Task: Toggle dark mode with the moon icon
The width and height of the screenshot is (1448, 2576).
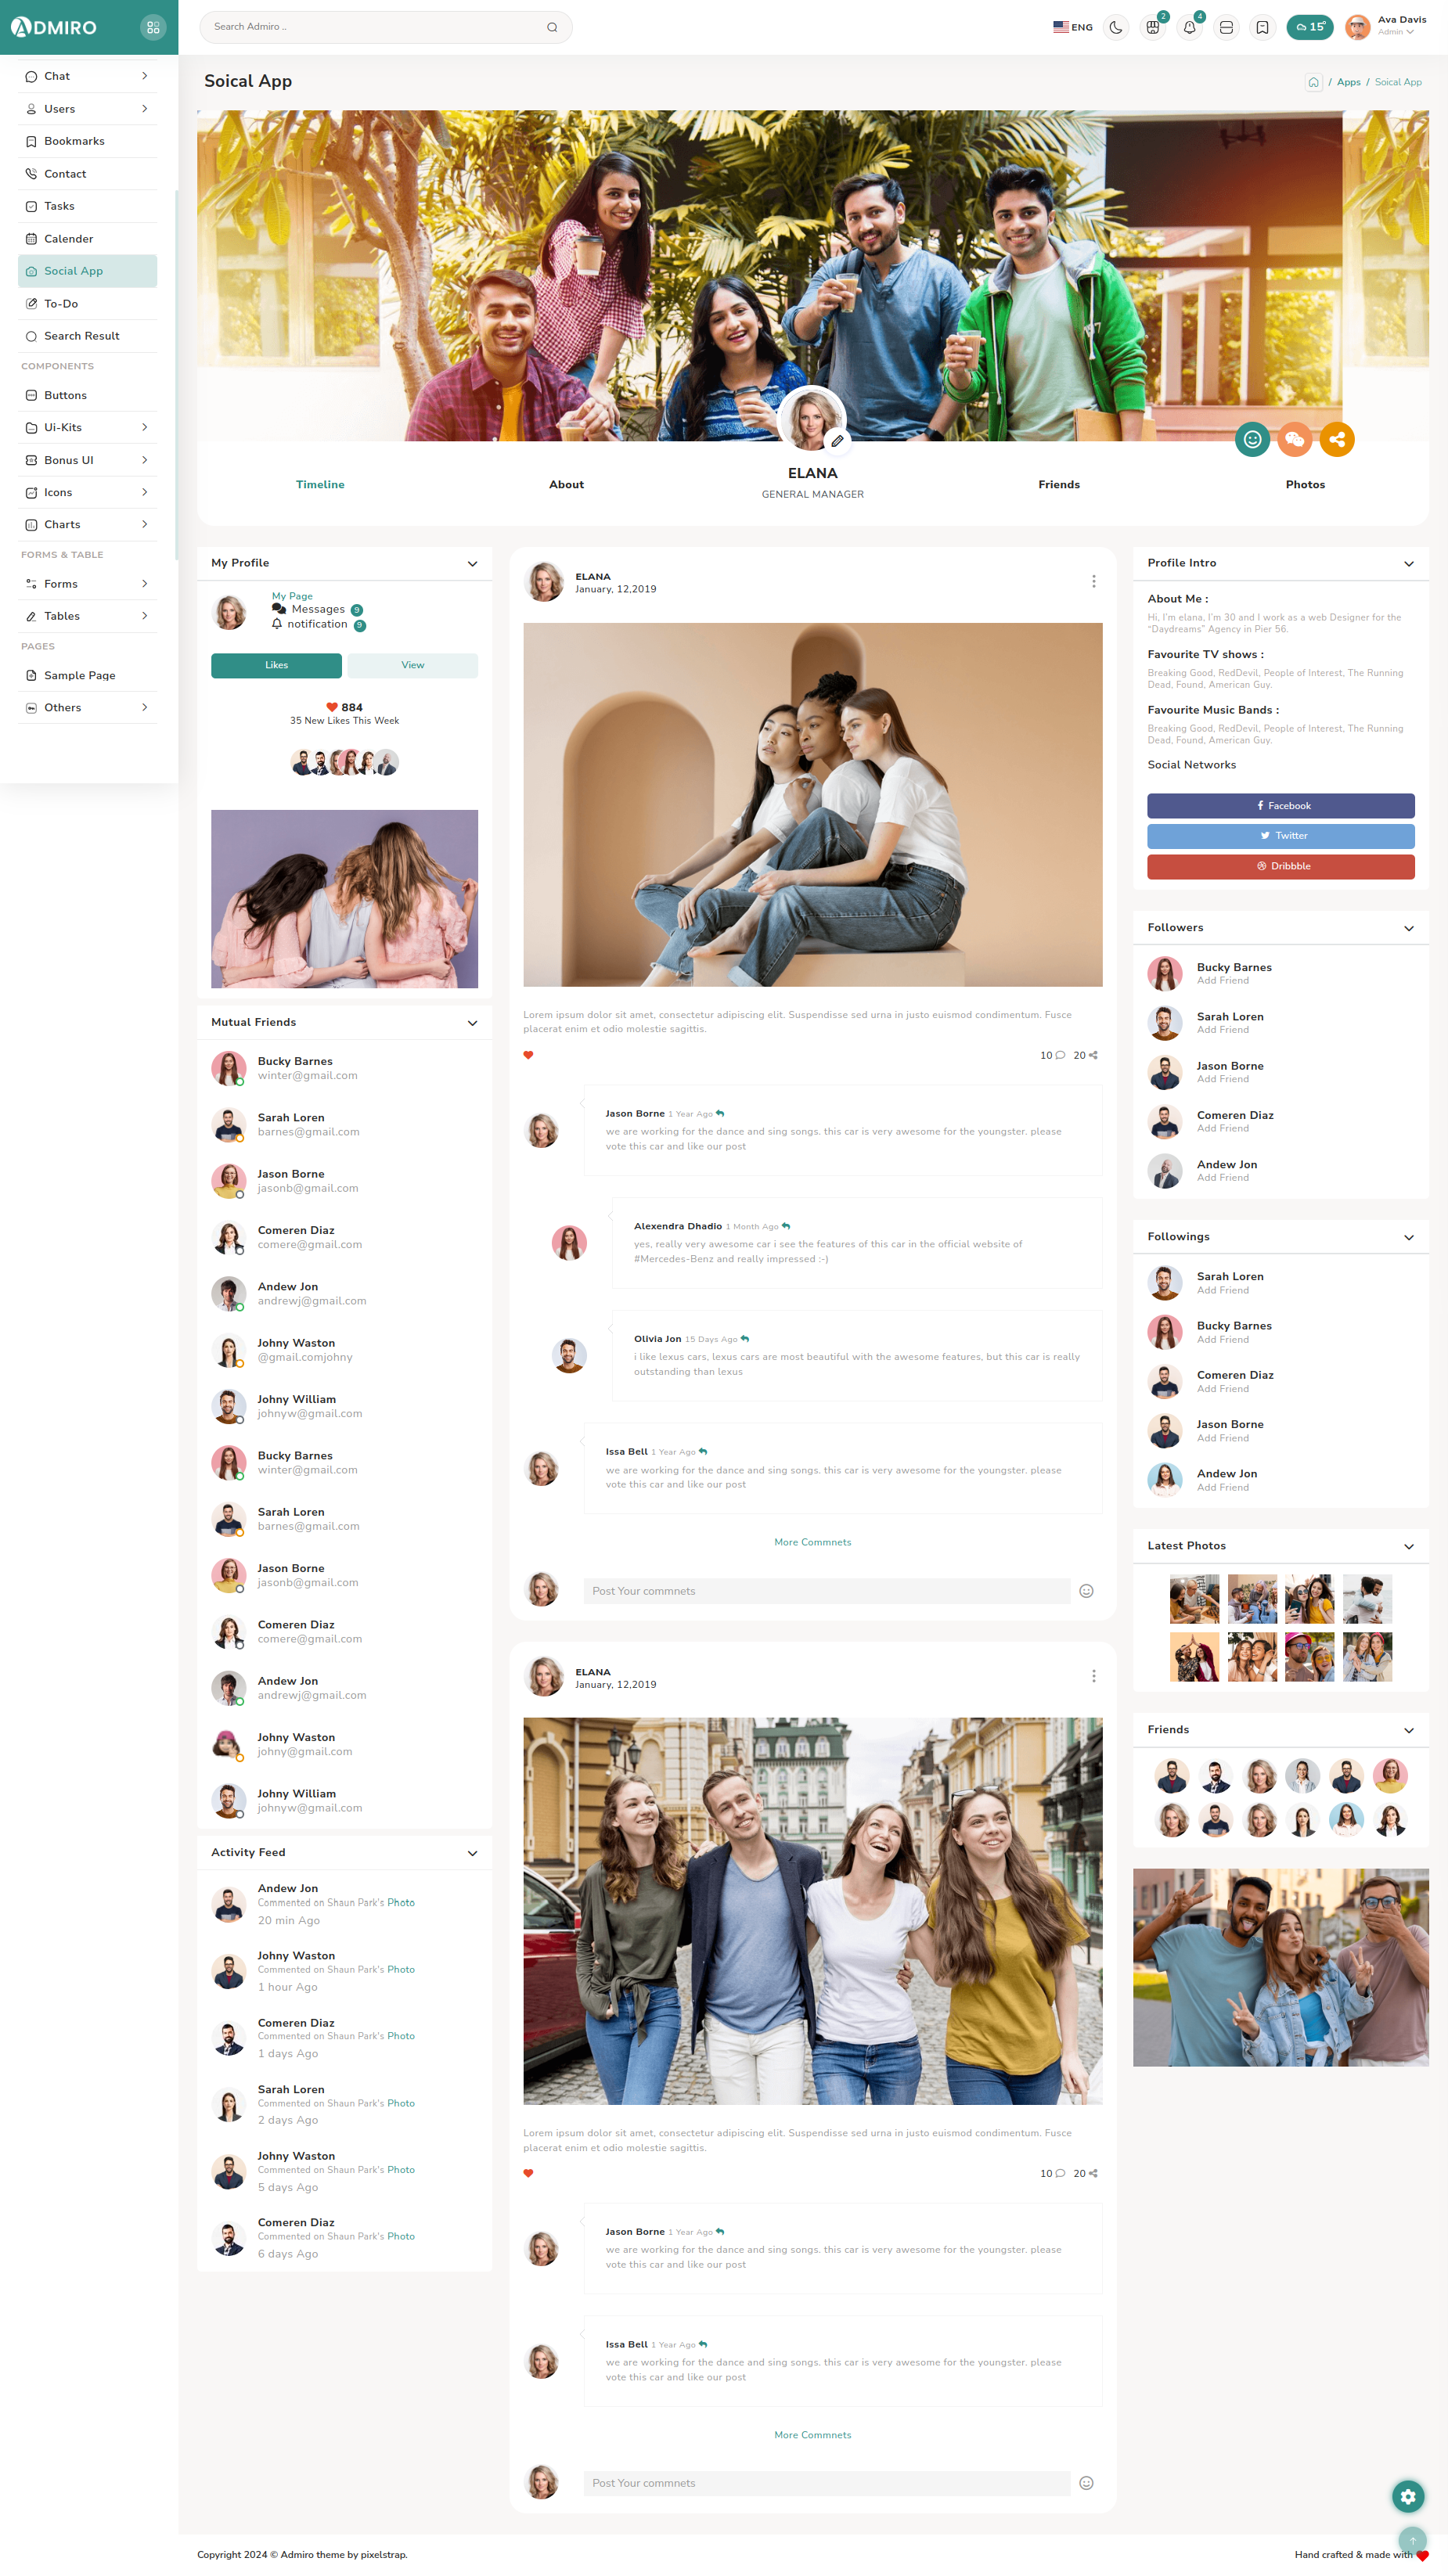Action: [x=1116, y=28]
